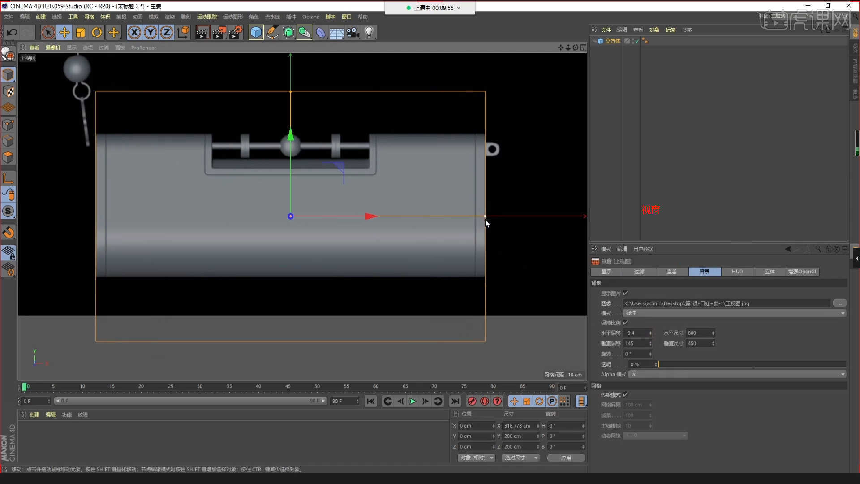Click frame 45 on the timeline ruler
Screen dimensions: 860x484
288,386
